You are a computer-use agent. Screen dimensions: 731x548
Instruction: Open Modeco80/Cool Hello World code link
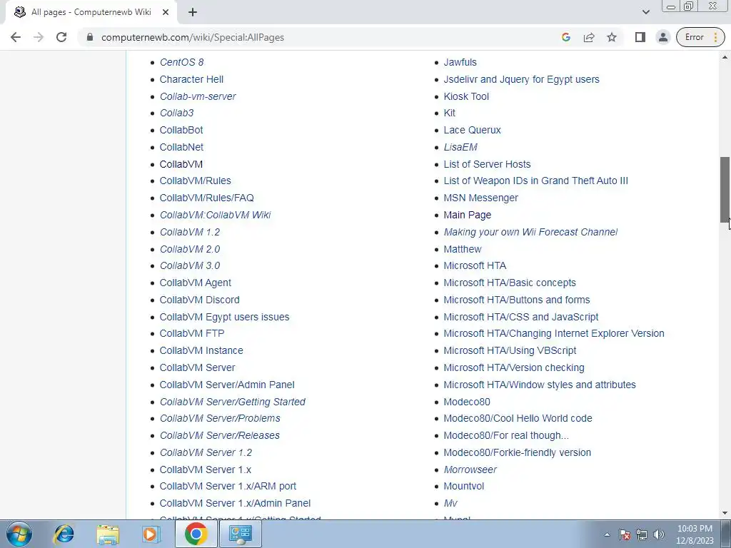point(518,418)
